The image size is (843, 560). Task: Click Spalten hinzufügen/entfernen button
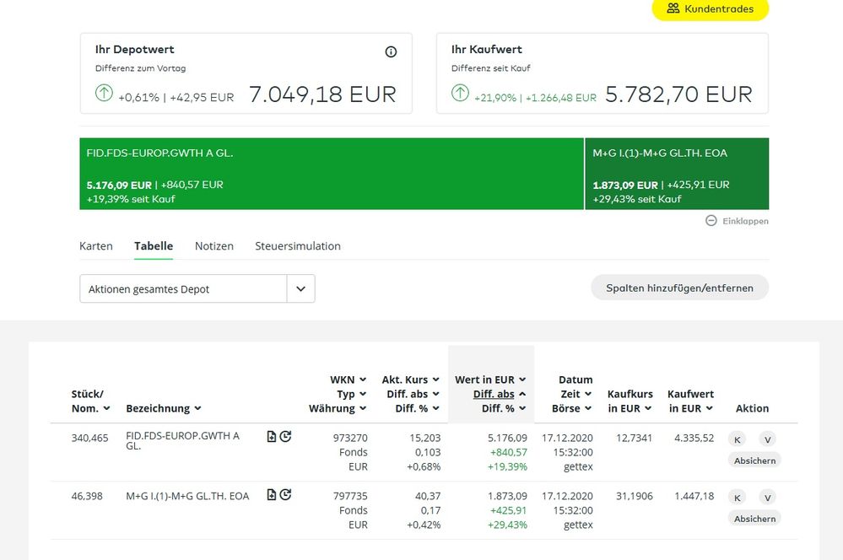pyautogui.click(x=679, y=288)
